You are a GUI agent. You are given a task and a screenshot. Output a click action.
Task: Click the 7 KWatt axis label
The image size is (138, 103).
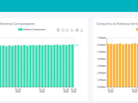(101, 38)
